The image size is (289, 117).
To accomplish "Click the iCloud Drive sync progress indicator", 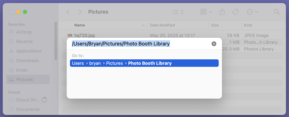I will (x=44, y=100).
